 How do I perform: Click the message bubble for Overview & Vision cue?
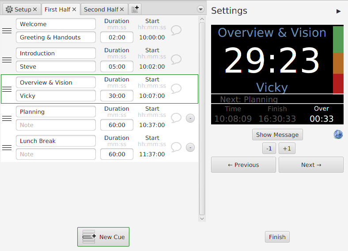[x=176, y=89]
